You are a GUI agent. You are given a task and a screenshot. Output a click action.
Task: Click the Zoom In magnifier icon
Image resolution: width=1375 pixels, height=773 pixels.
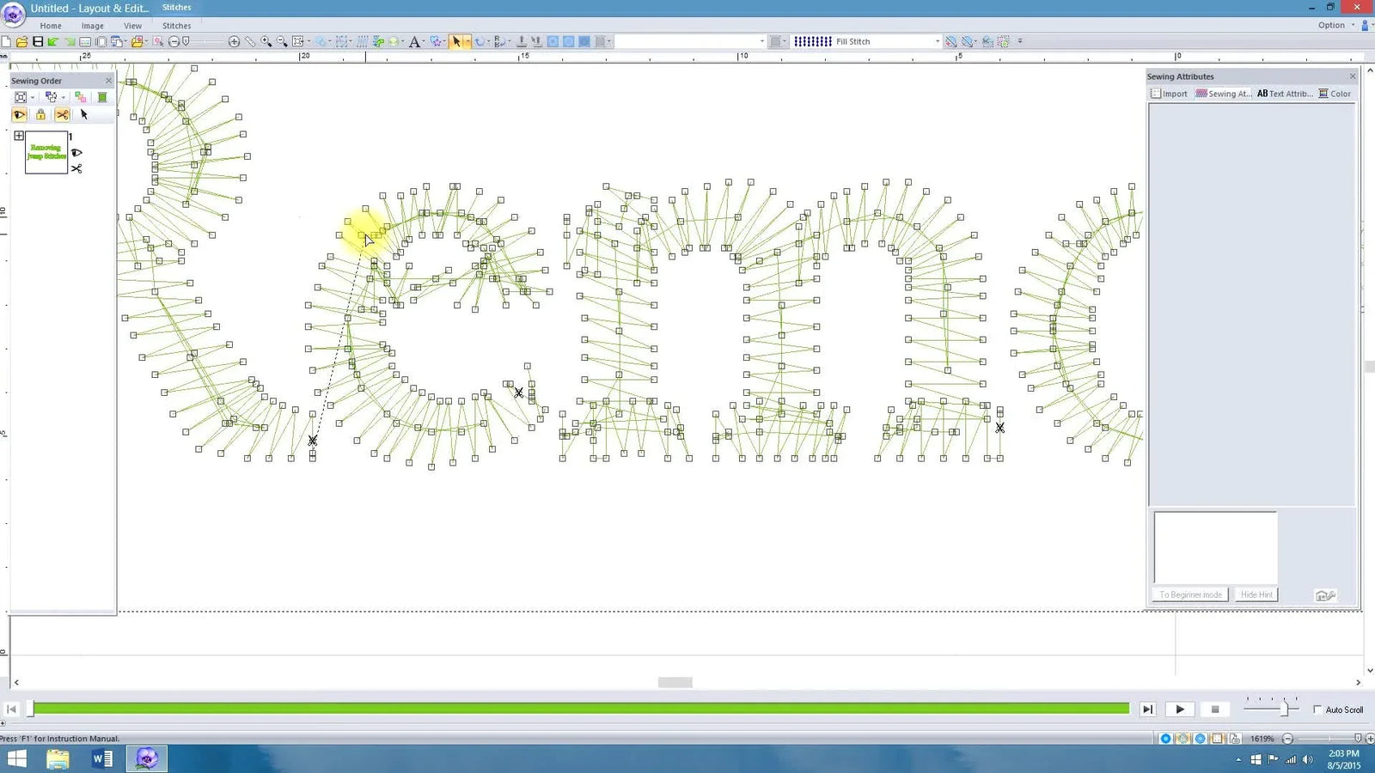(x=266, y=40)
